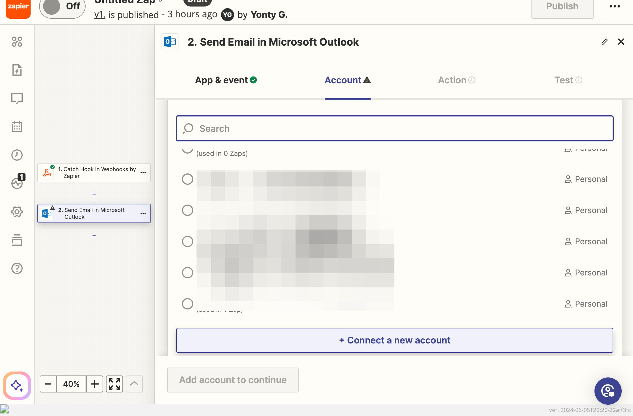Image resolution: width=633 pixels, height=416 pixels.
Task: Switch to App & event tab
Action: (x=226, y=80)
